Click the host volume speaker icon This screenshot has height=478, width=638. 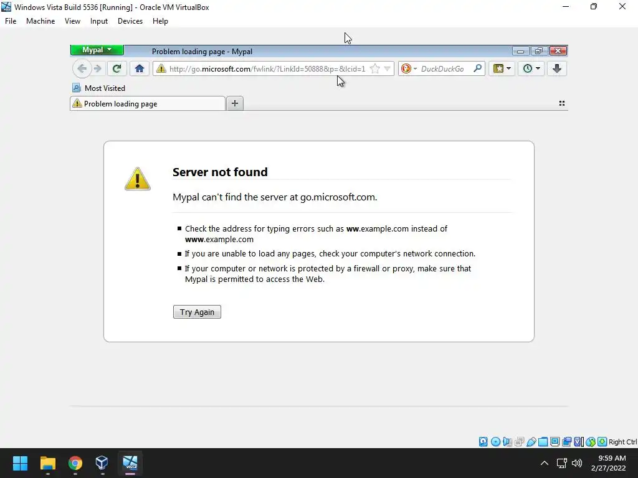[x=577, y=463]
